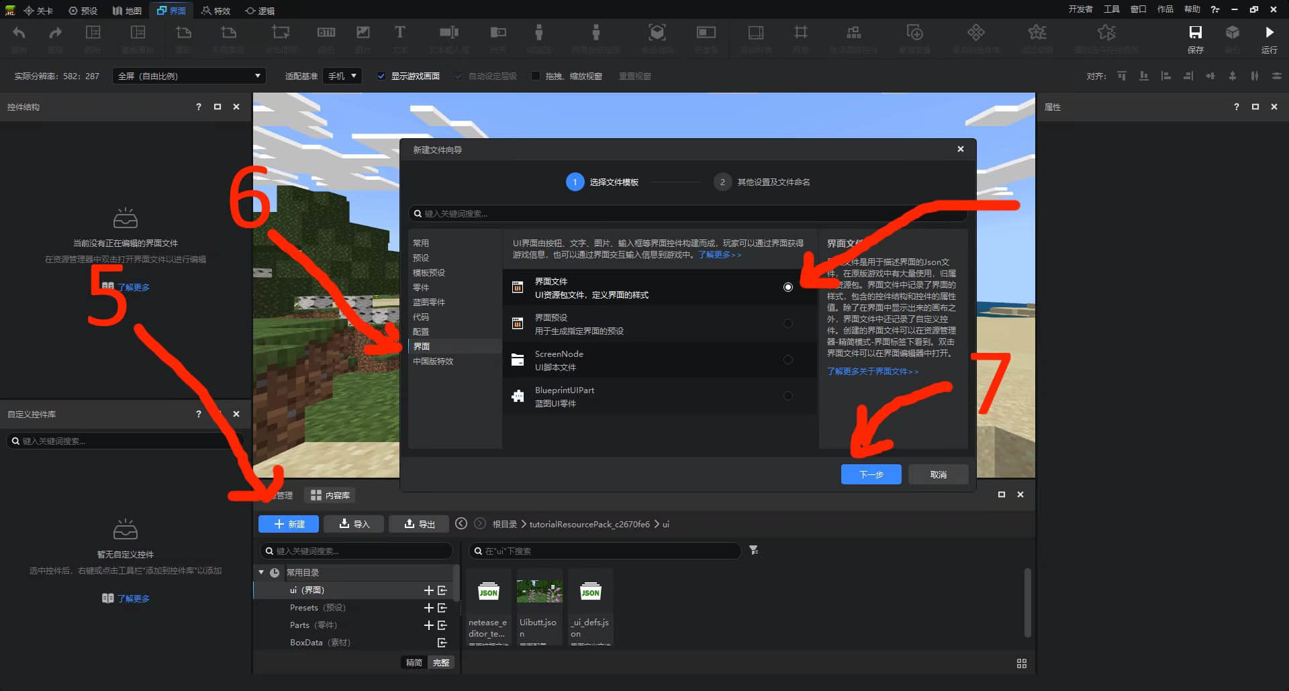Collapse the 常用目录 tree node
This screenshot has width=1289, height=691.
coord(261,572)
